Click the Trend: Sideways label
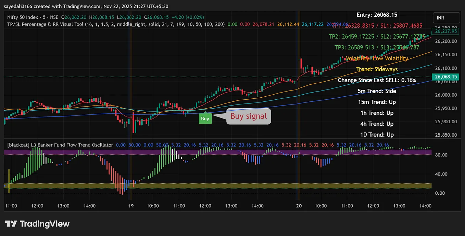Image resolution: width=465 pixels, height=236 pixels. (377, 69)
